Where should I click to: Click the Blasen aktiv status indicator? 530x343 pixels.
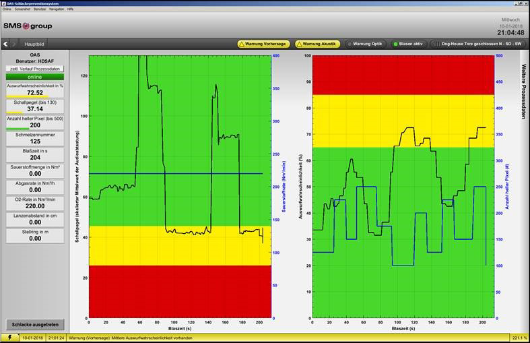point(408,44)
